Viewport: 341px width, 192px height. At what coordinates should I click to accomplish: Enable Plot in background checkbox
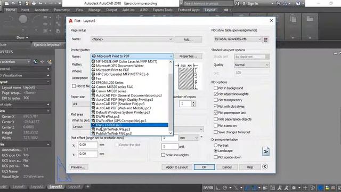tap(215, 88)
